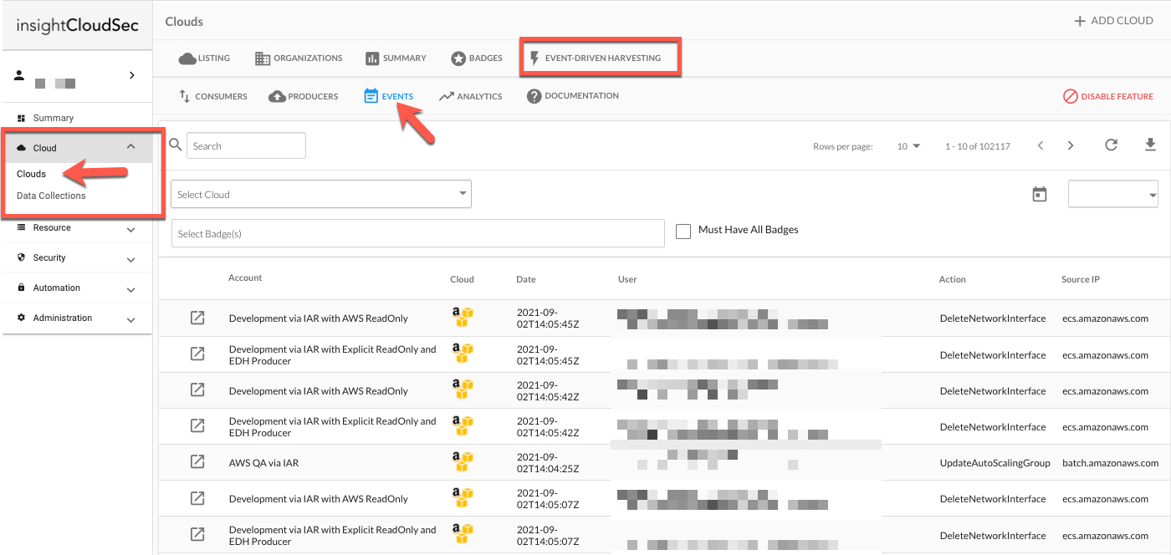Sort by the Date column header
Viewport: 1171px width, 555px height.
click(526, 279)
